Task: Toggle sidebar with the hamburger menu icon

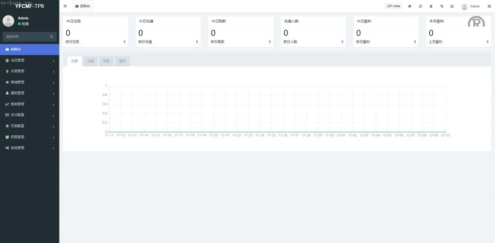Action: tap(65, 6)
